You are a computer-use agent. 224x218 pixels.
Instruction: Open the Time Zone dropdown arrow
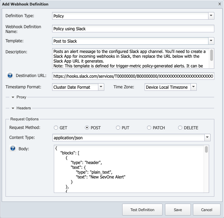pyautogui.click(x=194, y=87)
